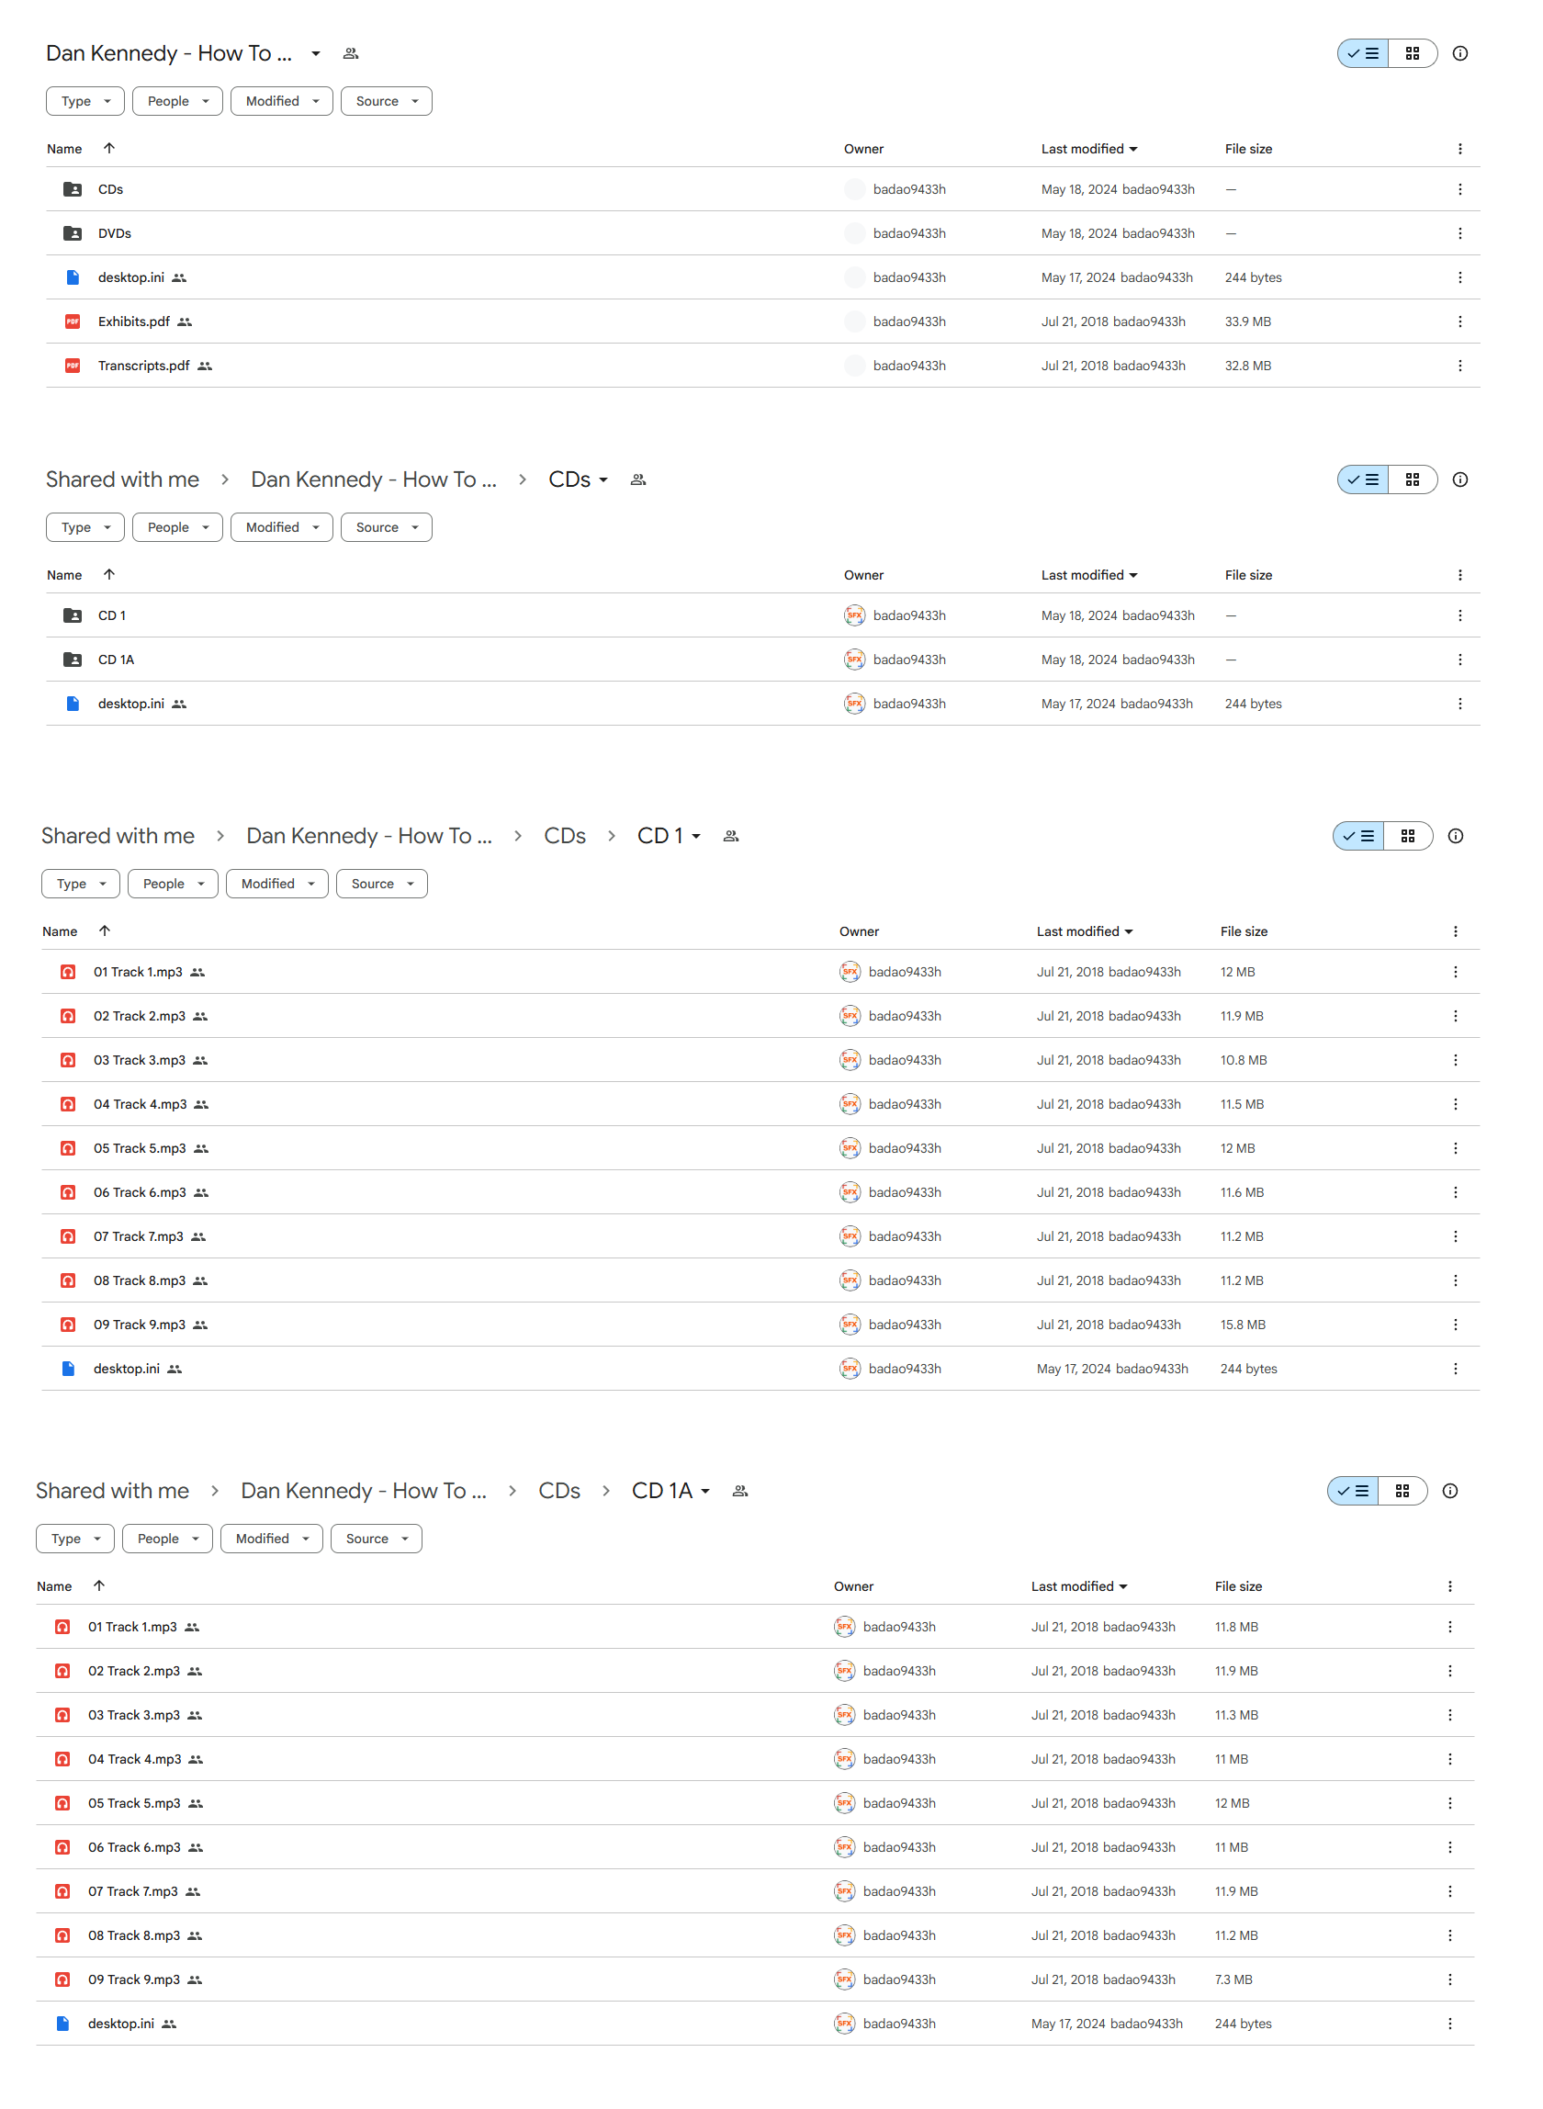Screen dimensions: 1543x2109
Task: Open Modified filter dropdown in CDs panel
Action: pyautogui.click(x=281, y=526)
